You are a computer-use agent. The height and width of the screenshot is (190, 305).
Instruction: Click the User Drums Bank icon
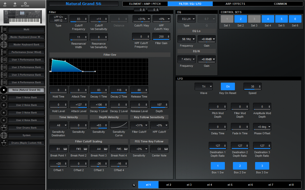click(3, 128)
